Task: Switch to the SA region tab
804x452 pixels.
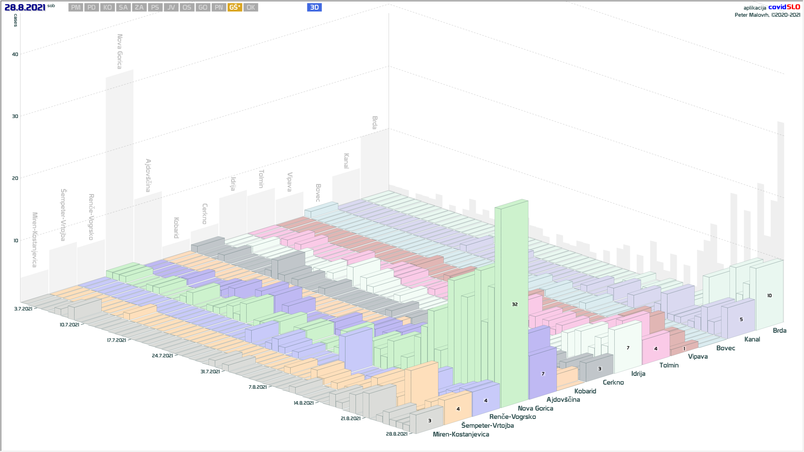Action: coord(123,8)
